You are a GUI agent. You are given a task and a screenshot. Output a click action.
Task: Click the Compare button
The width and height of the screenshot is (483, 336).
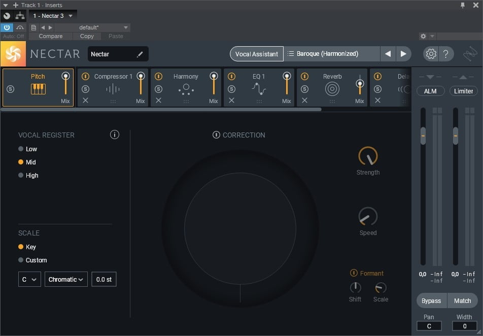[51, 37]
